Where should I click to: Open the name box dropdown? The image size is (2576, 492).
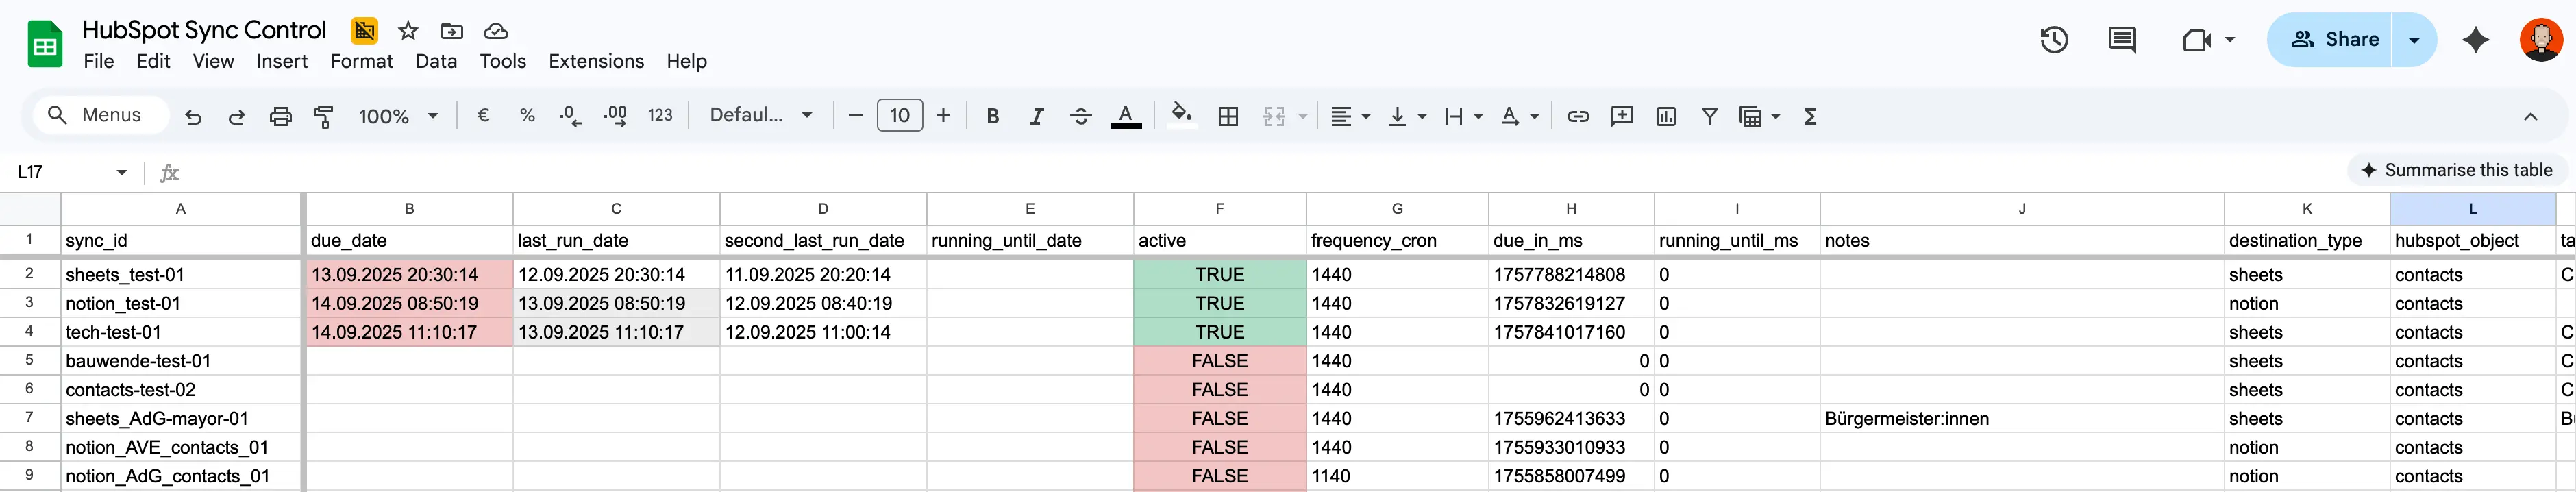pyautogui.click(x=122, y=172)
